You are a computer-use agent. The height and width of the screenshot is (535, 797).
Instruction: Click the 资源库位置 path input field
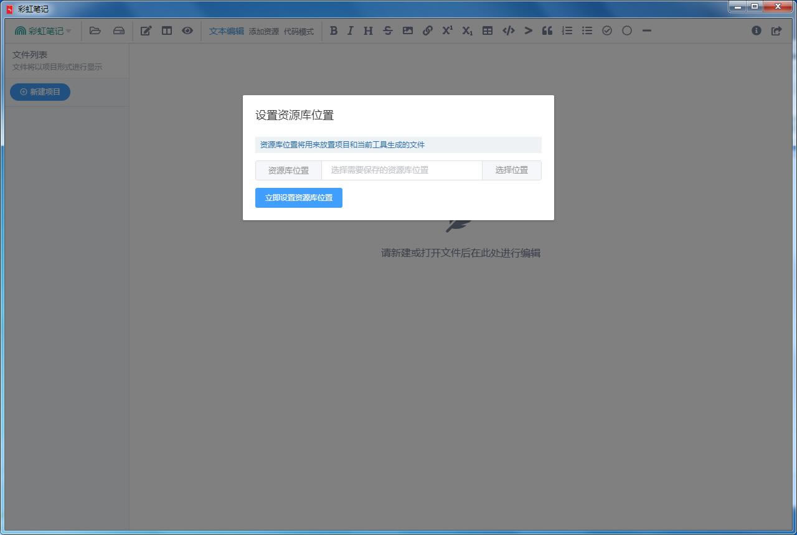tap(402, 170)
